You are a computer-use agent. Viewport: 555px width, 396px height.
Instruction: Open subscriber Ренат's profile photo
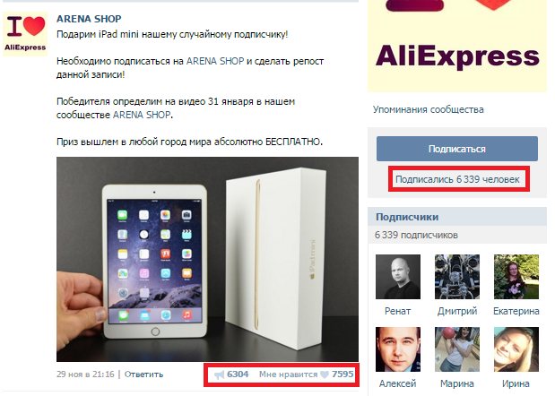[x=398, y=277]
